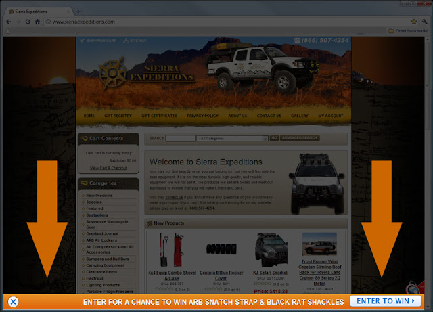Viewport: 433px width, 312px height.
Task: Open Privacy Policy navigation item
Action: click(203, 116)
